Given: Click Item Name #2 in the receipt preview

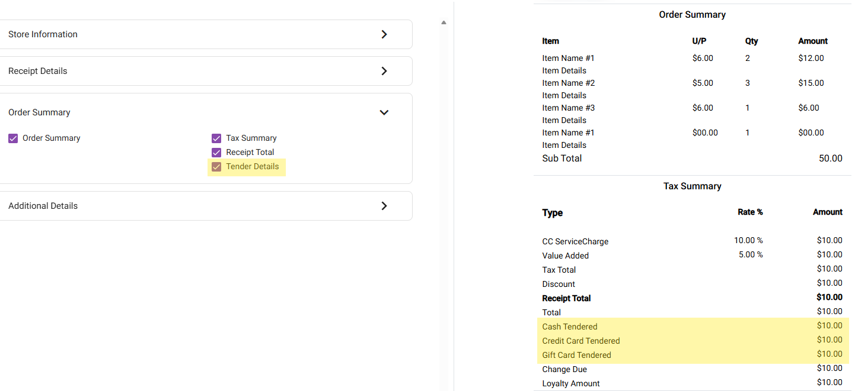Looking at the screenshot, I should pyautogui.click(x=568, y=83).
